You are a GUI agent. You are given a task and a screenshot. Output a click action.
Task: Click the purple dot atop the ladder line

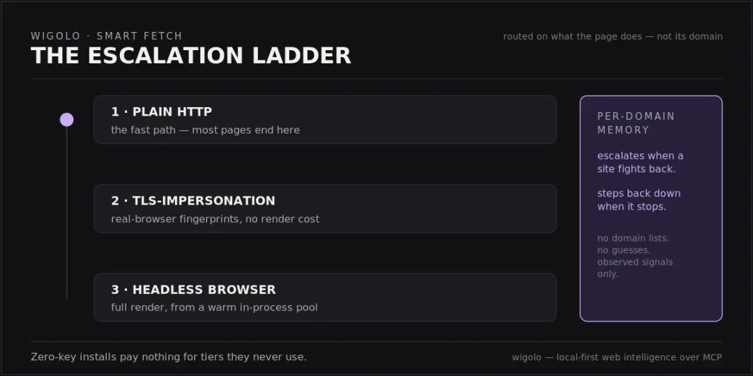67,120
